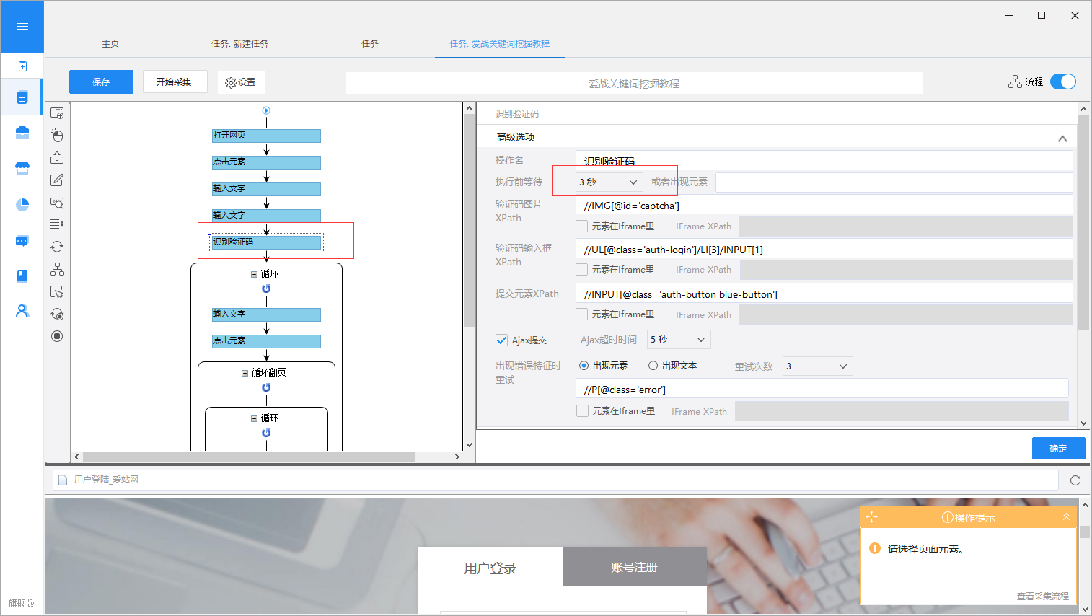Select the cursor hover element tool
1092x616 pixels.
tap(57, 291)
